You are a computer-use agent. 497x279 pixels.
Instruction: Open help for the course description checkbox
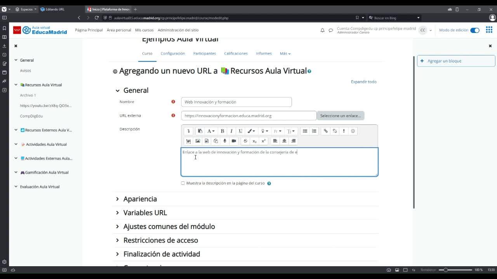tap(269, 183)
